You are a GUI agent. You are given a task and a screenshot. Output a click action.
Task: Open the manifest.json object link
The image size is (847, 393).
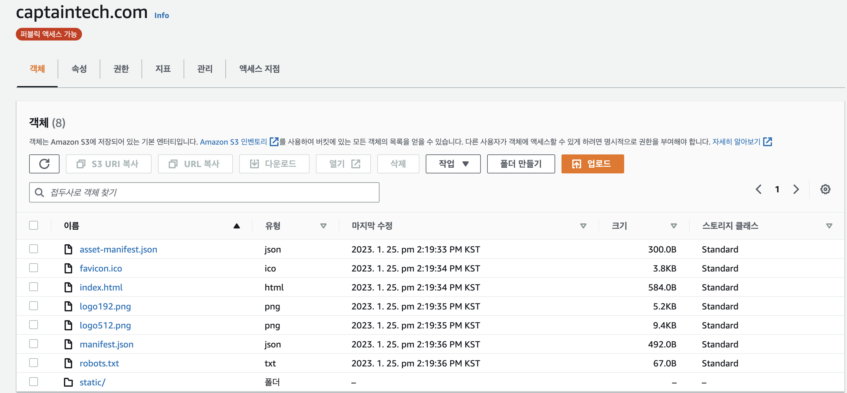pyautogui.click(x=107, y=344)
